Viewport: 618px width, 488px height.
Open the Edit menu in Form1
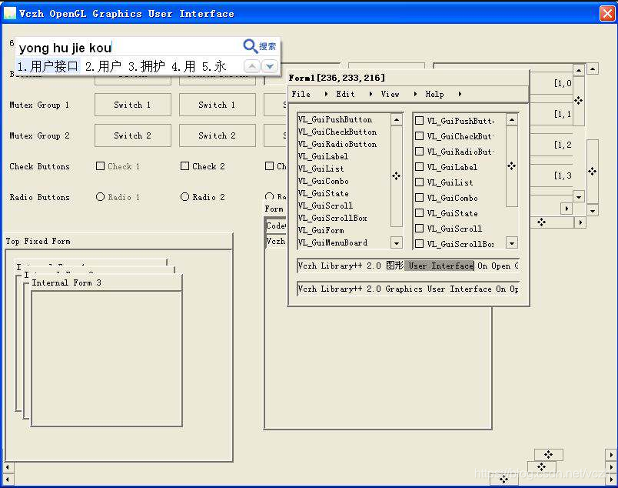tap(346, 94)
